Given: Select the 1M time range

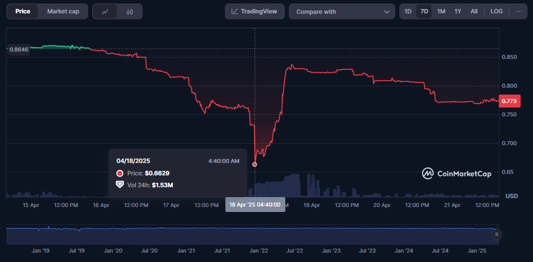Looking at the screenshot, I should click(441, 11).
